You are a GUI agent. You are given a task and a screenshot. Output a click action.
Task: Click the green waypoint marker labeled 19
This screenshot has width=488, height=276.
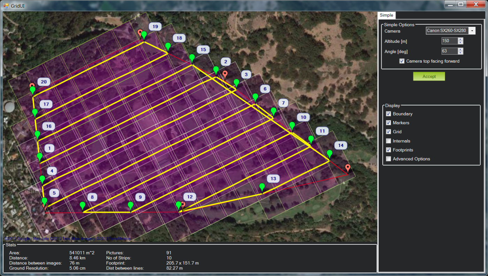click(144, 36)
